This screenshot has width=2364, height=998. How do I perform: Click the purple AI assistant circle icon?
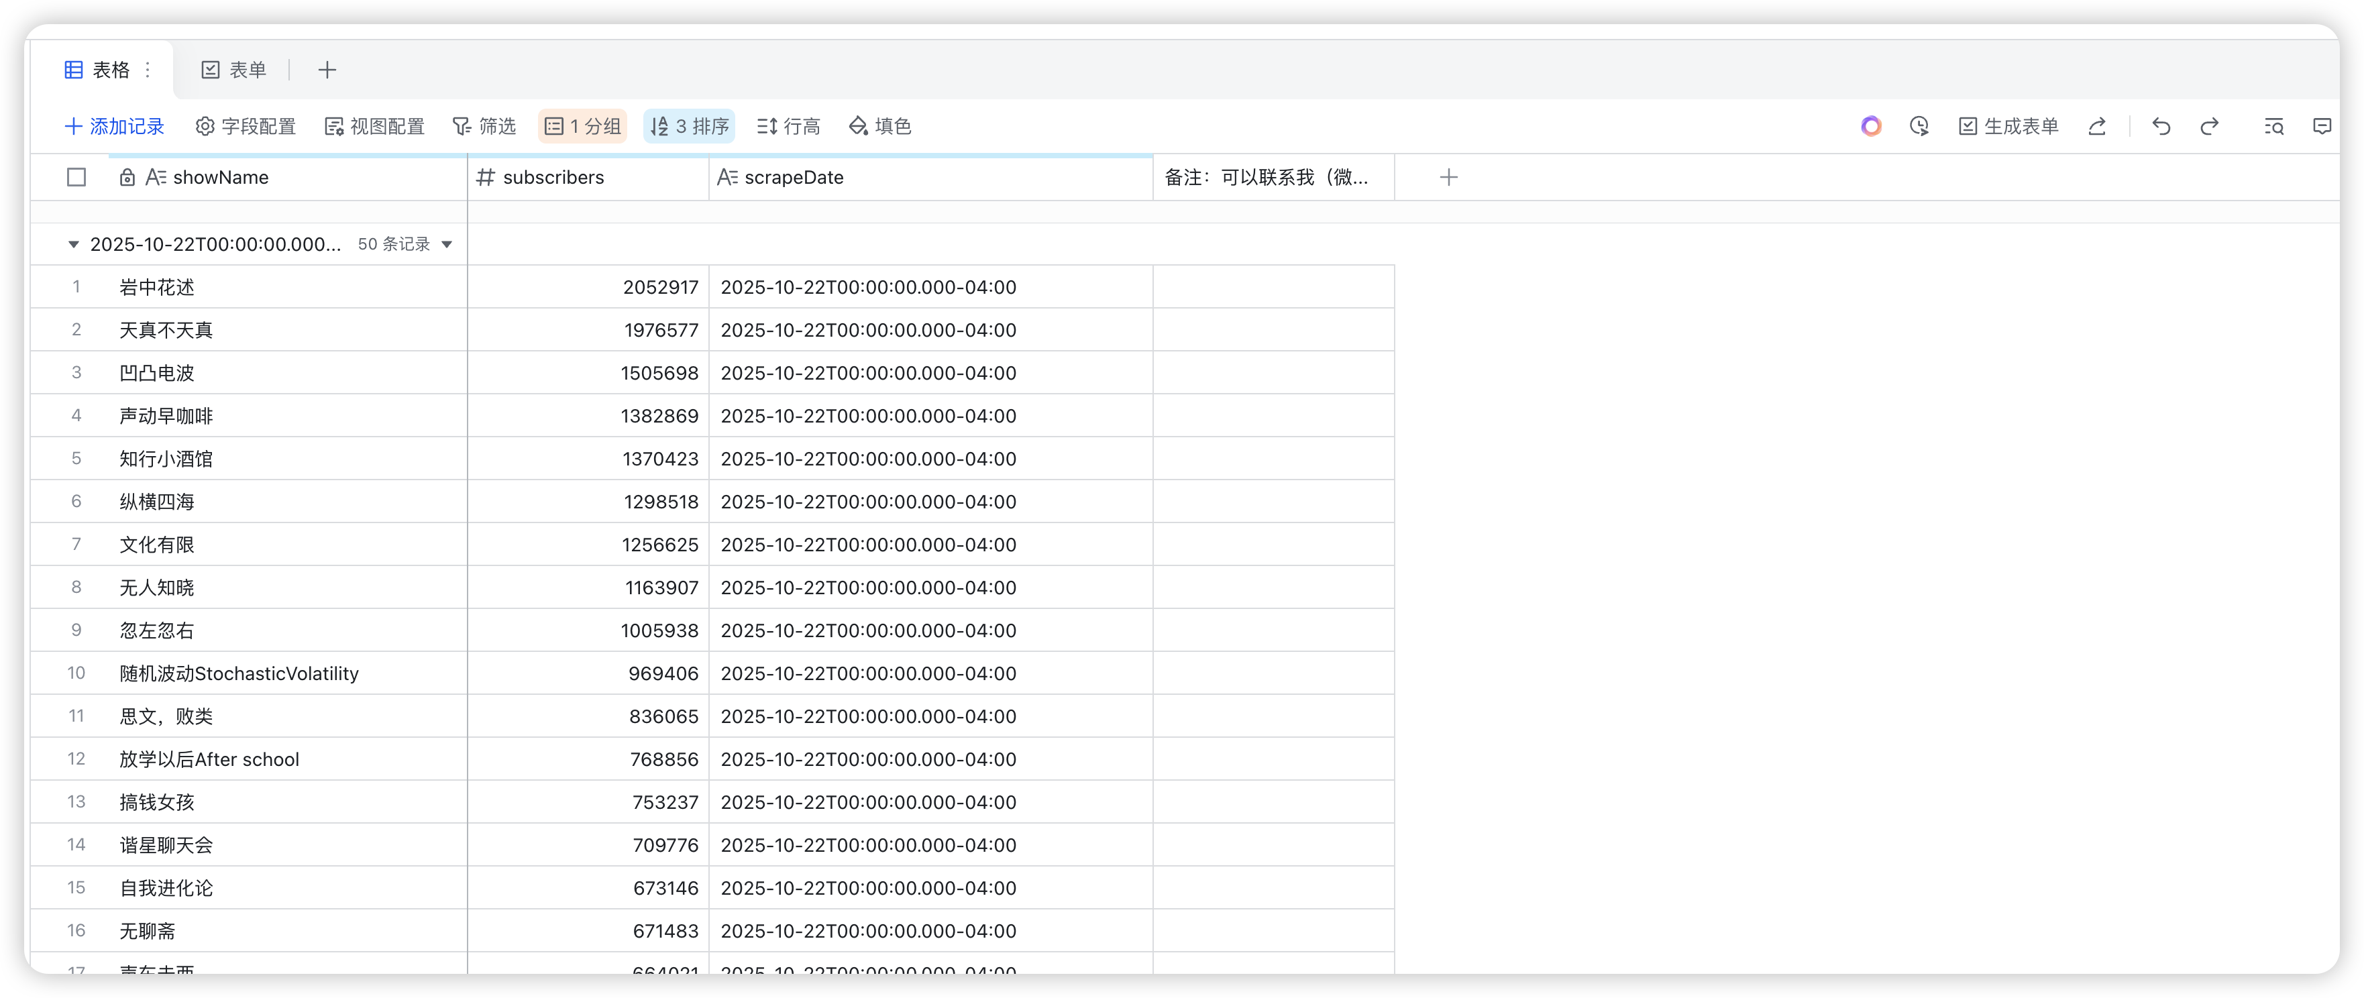pyautogui.click(x=1870, y=127)
